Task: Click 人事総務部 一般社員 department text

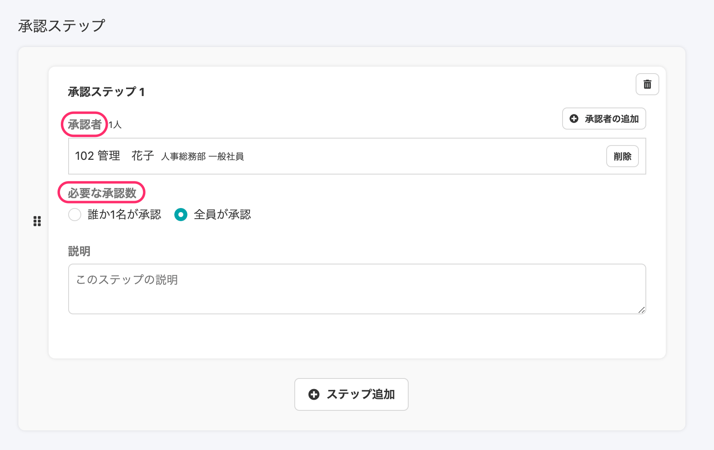Action: 202,157
